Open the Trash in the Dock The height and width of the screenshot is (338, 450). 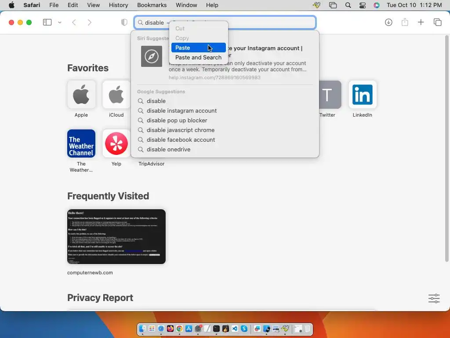[x=307, y=328]
